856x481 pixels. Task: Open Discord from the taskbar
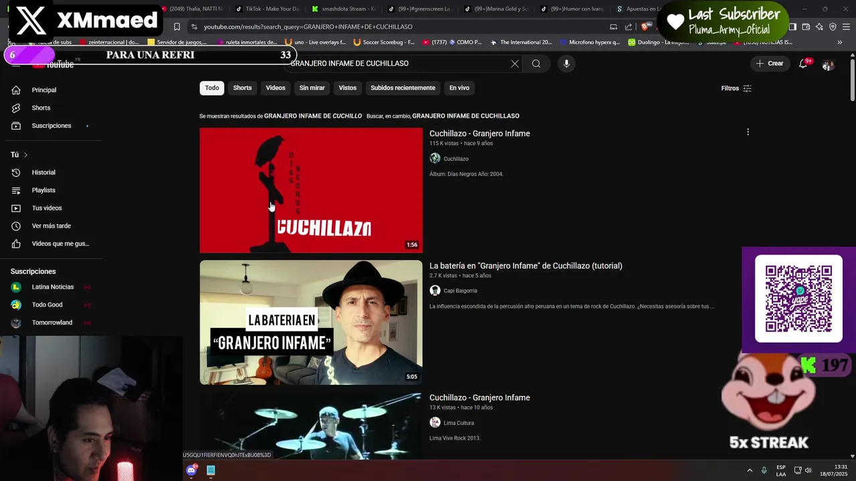[x=192, y=470]
